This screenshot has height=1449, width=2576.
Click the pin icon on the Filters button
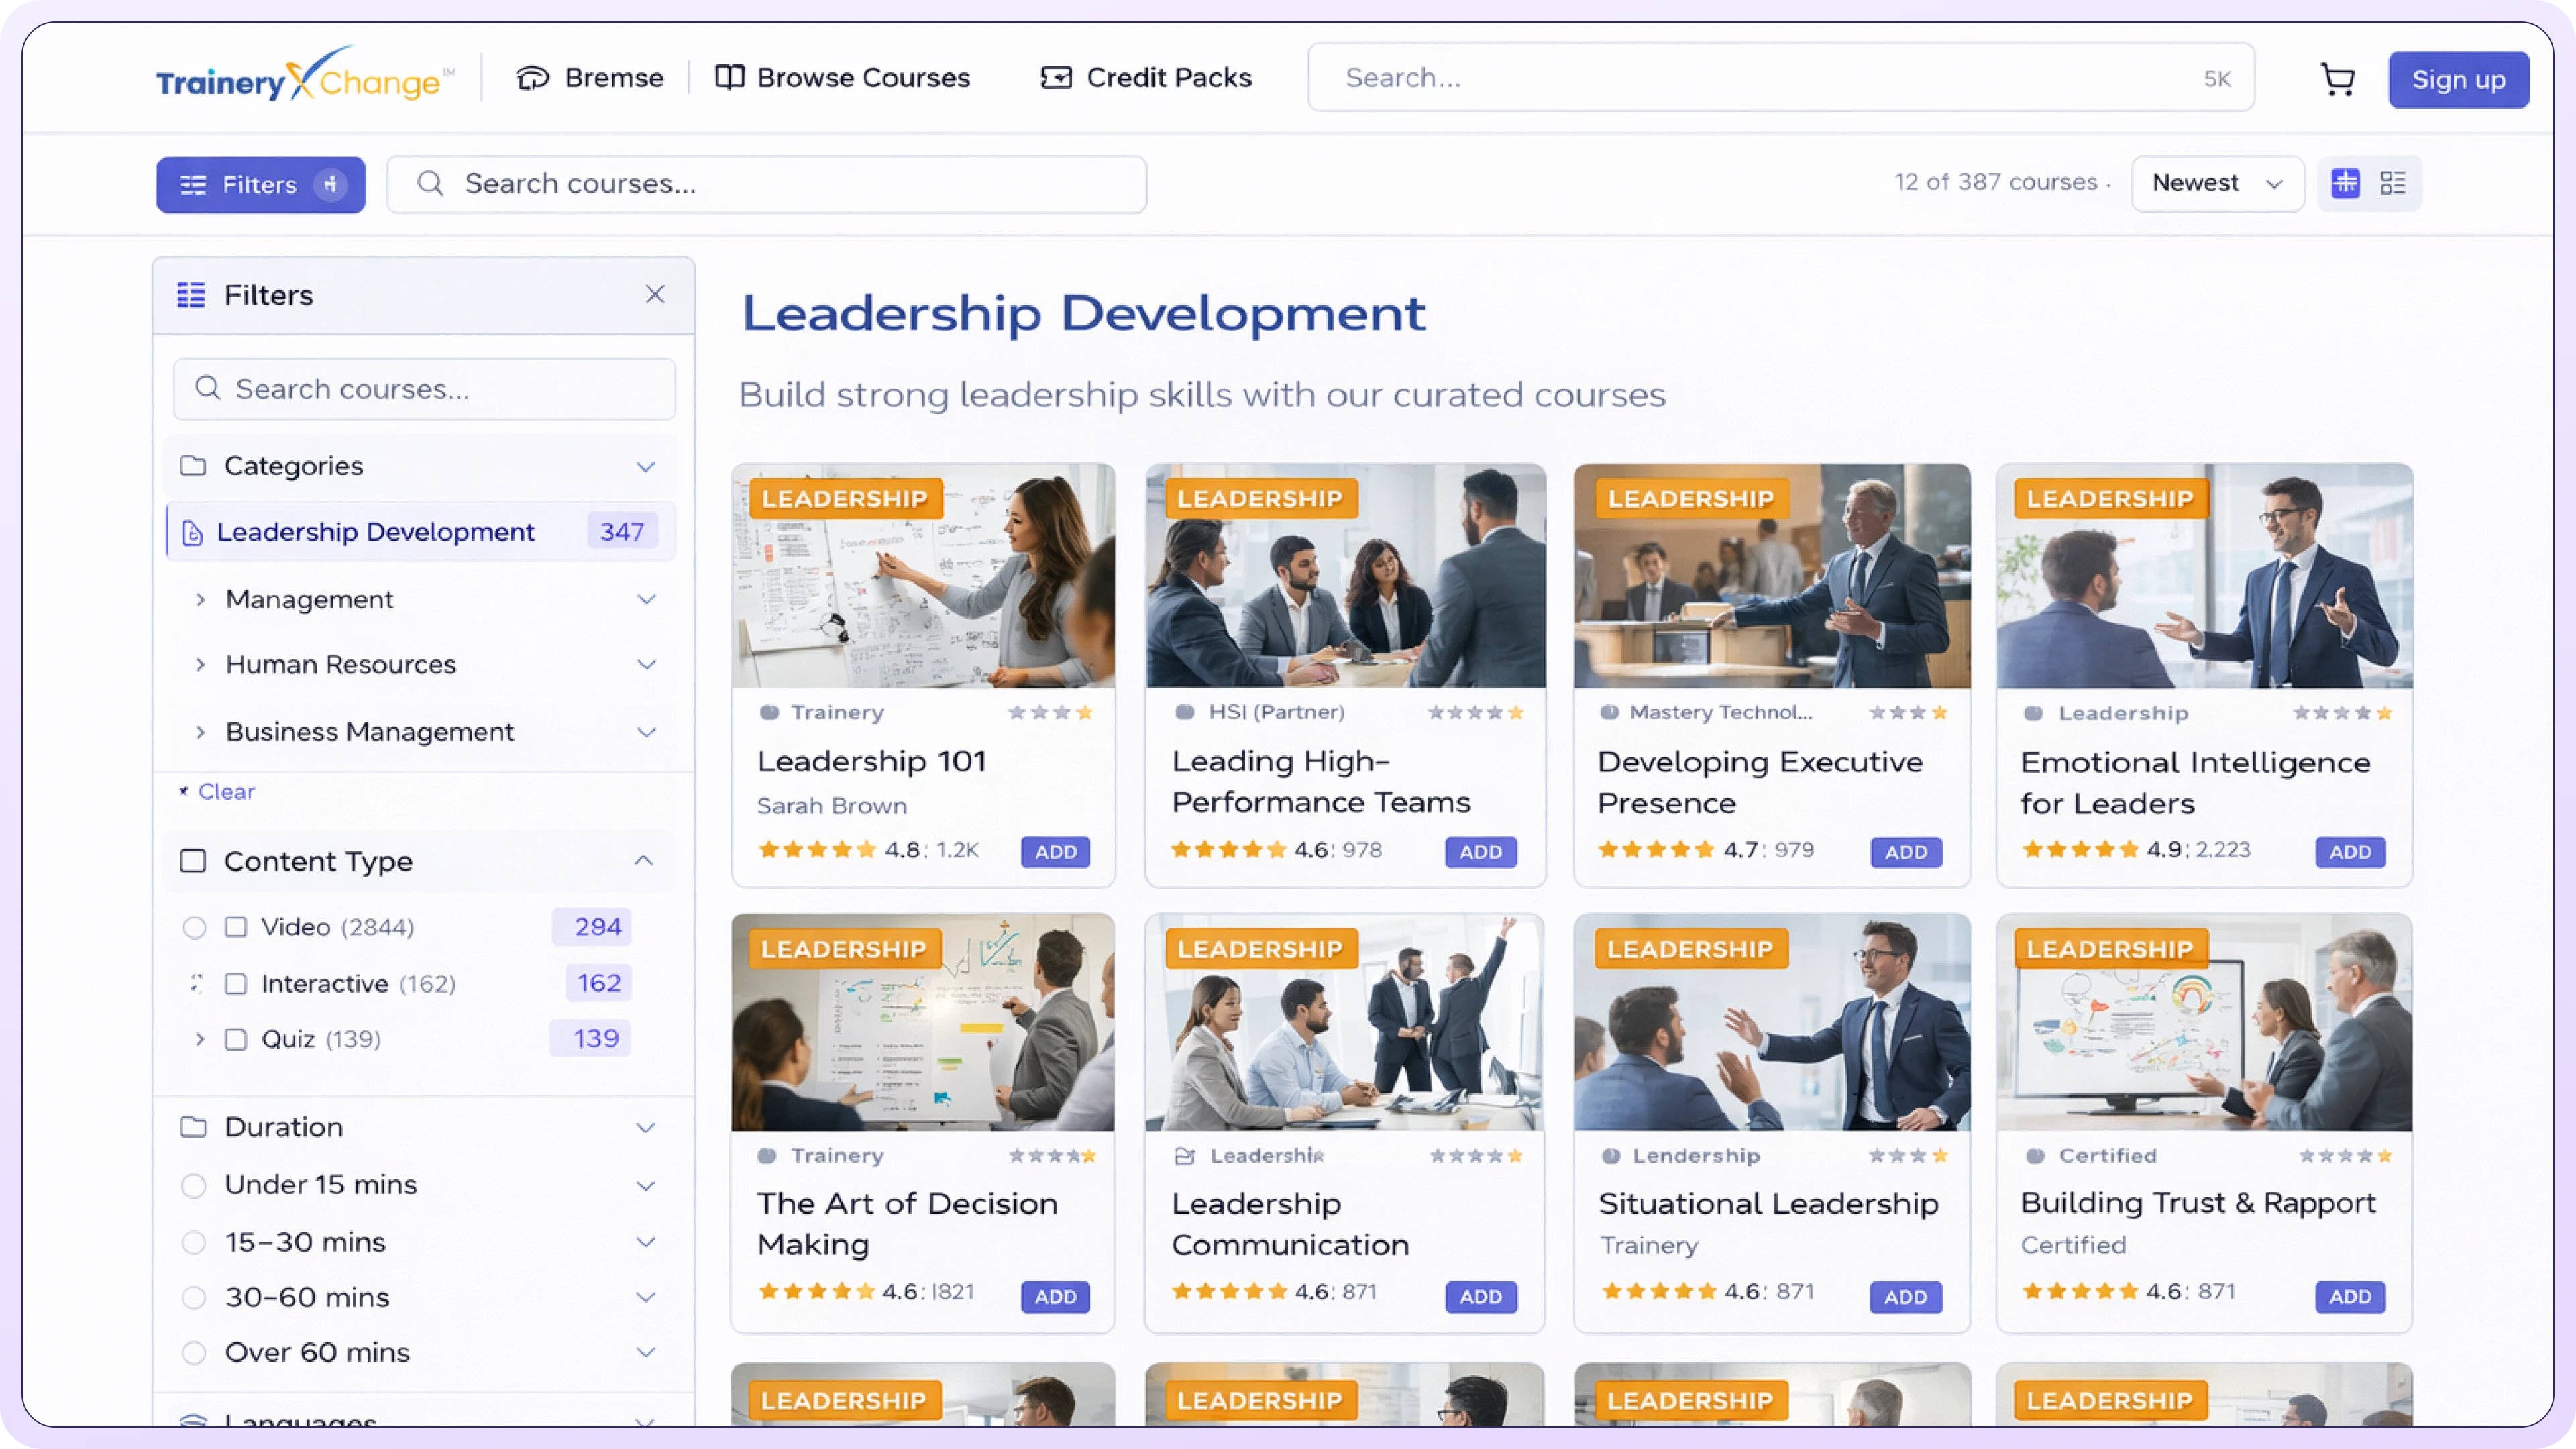click(330, 184)
